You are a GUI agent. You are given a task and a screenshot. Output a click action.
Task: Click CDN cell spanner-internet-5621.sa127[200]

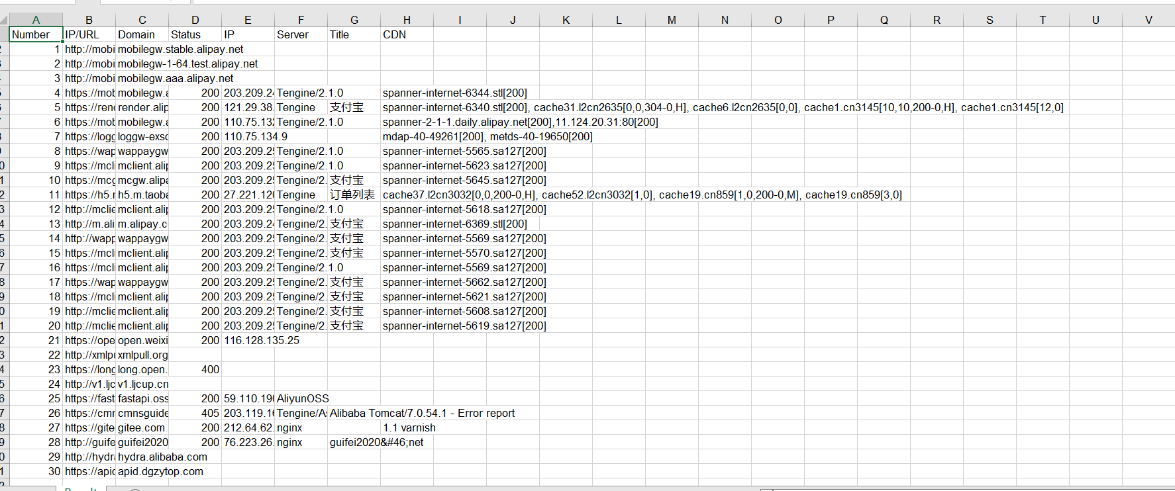tap(464, 296)
